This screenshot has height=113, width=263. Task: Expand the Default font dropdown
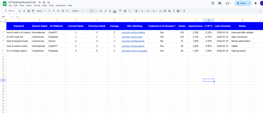[x=77, y=11]
